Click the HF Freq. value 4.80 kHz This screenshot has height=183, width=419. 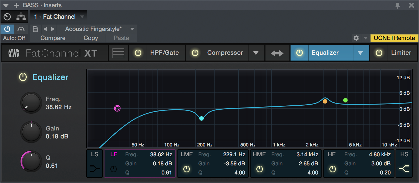coord(380,154)
